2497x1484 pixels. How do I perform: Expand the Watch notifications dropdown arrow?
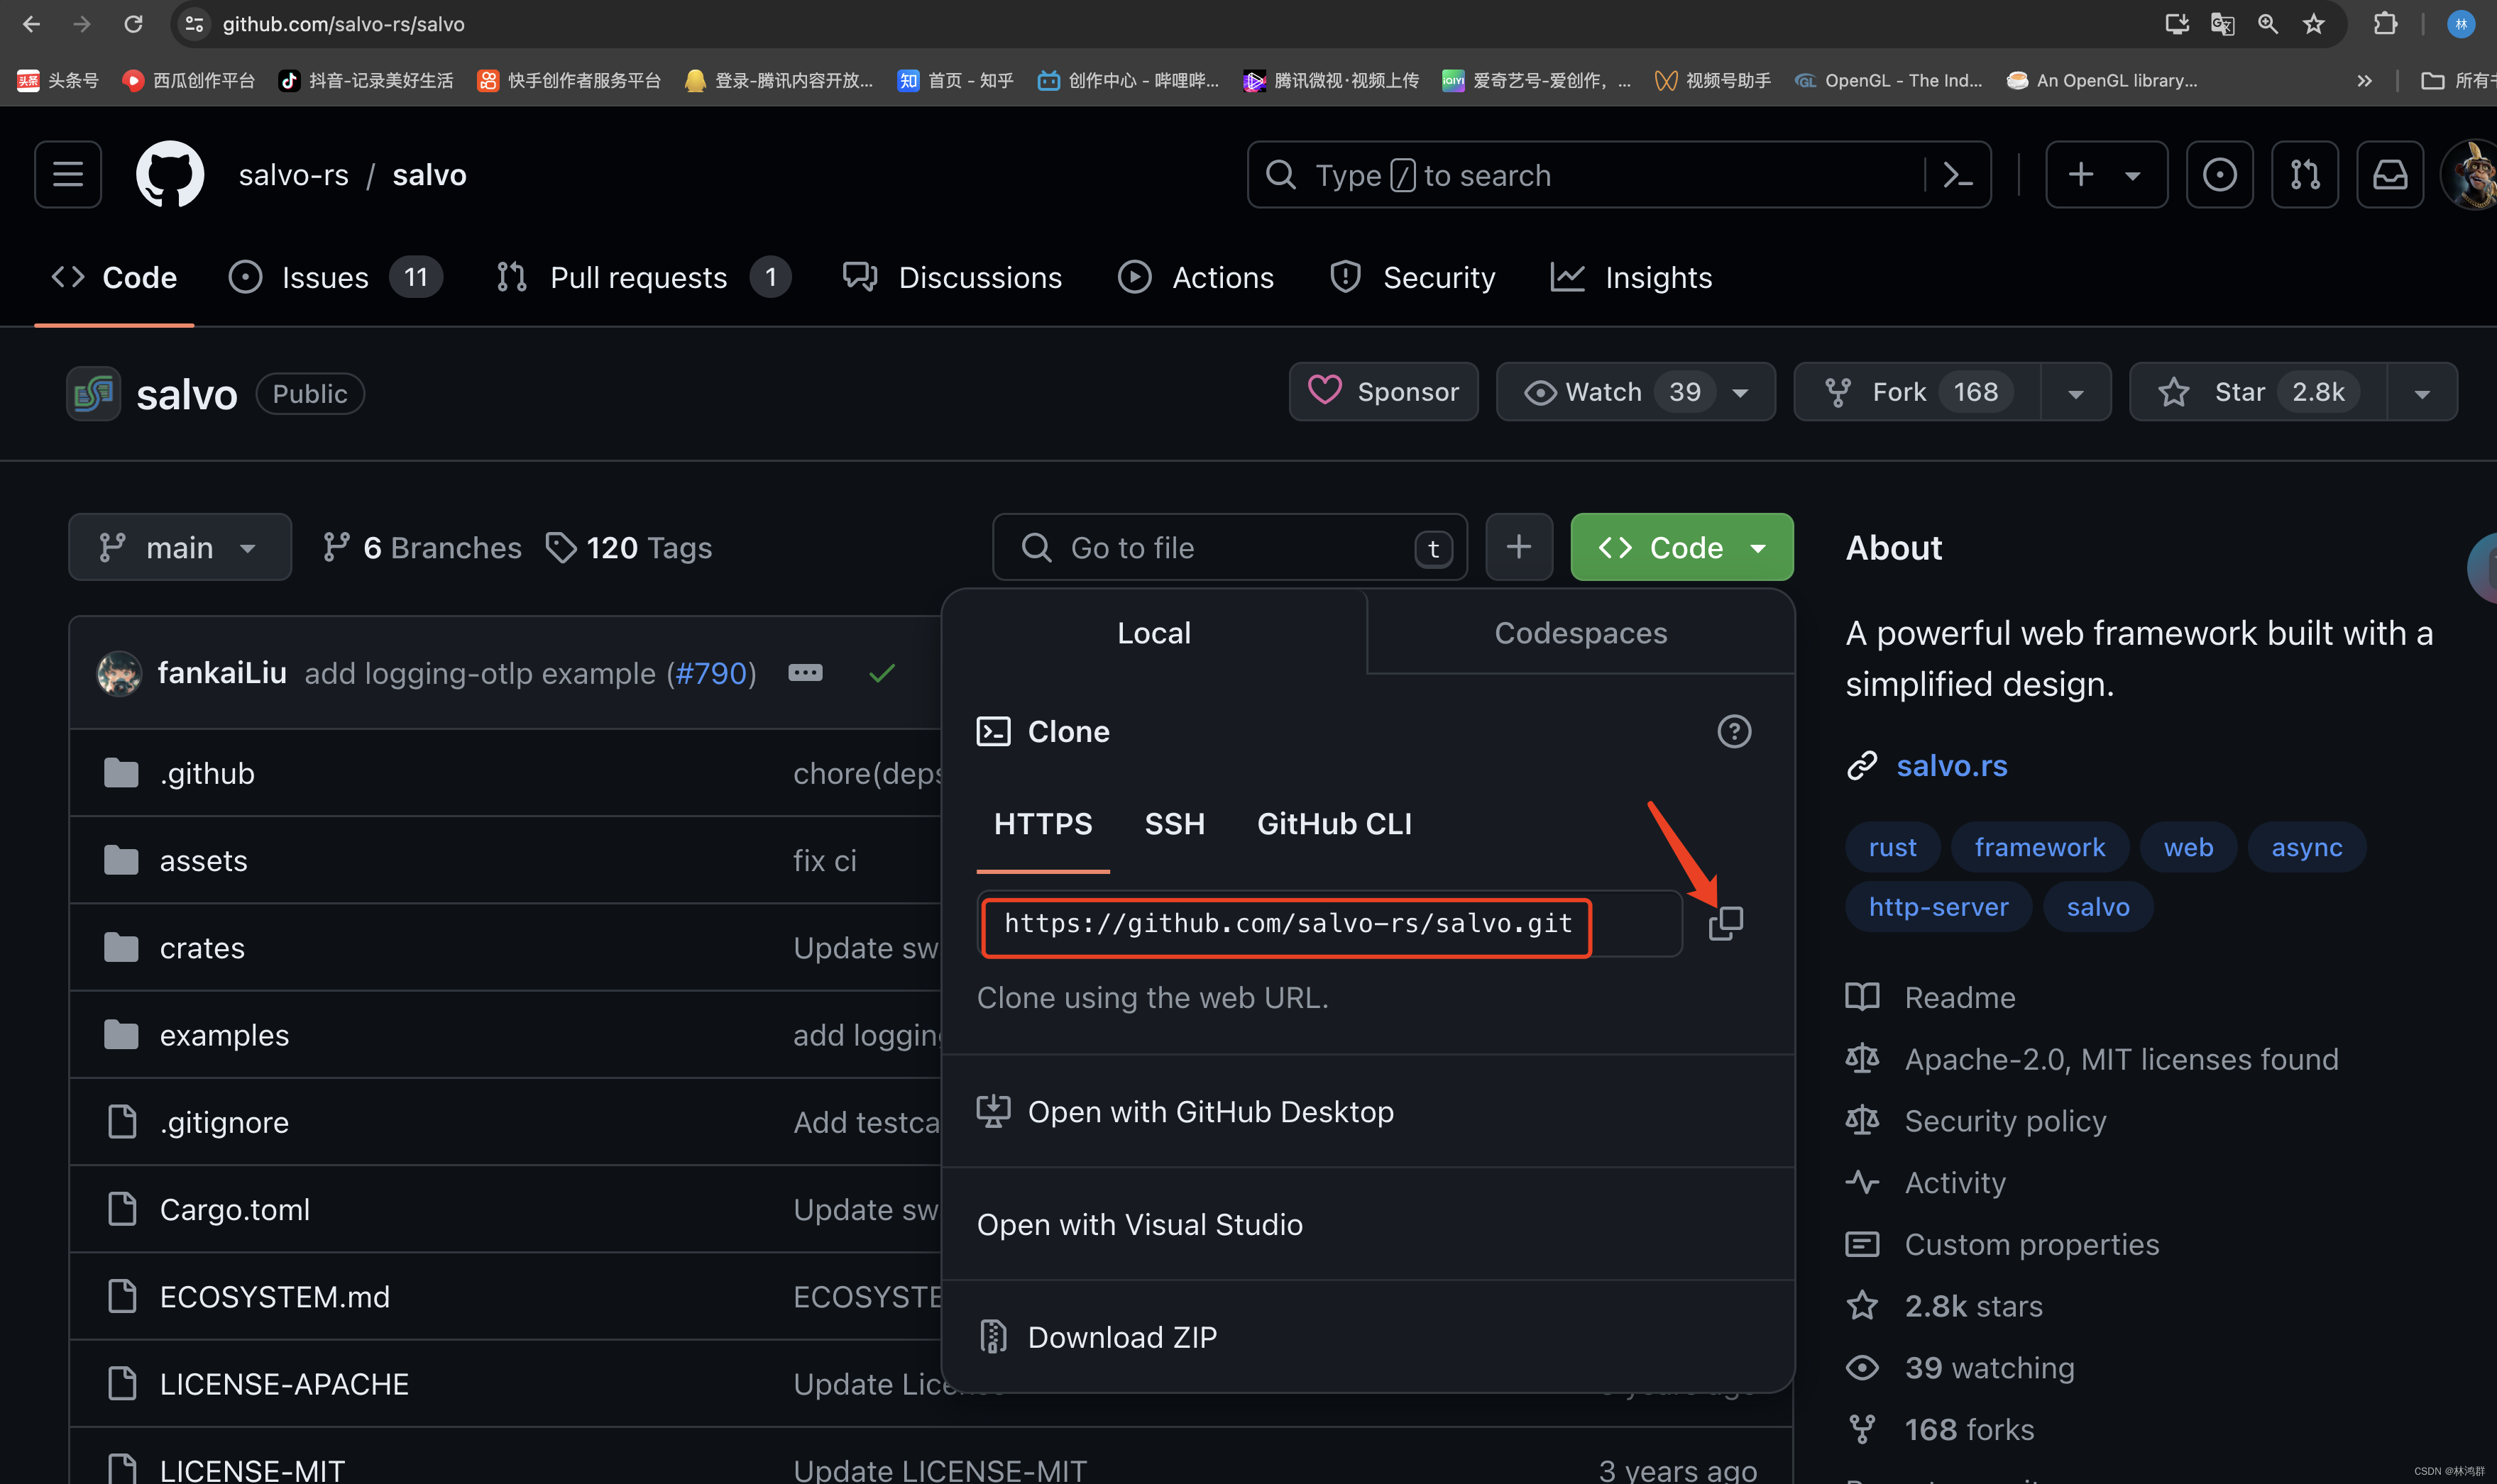point(1740,393)
